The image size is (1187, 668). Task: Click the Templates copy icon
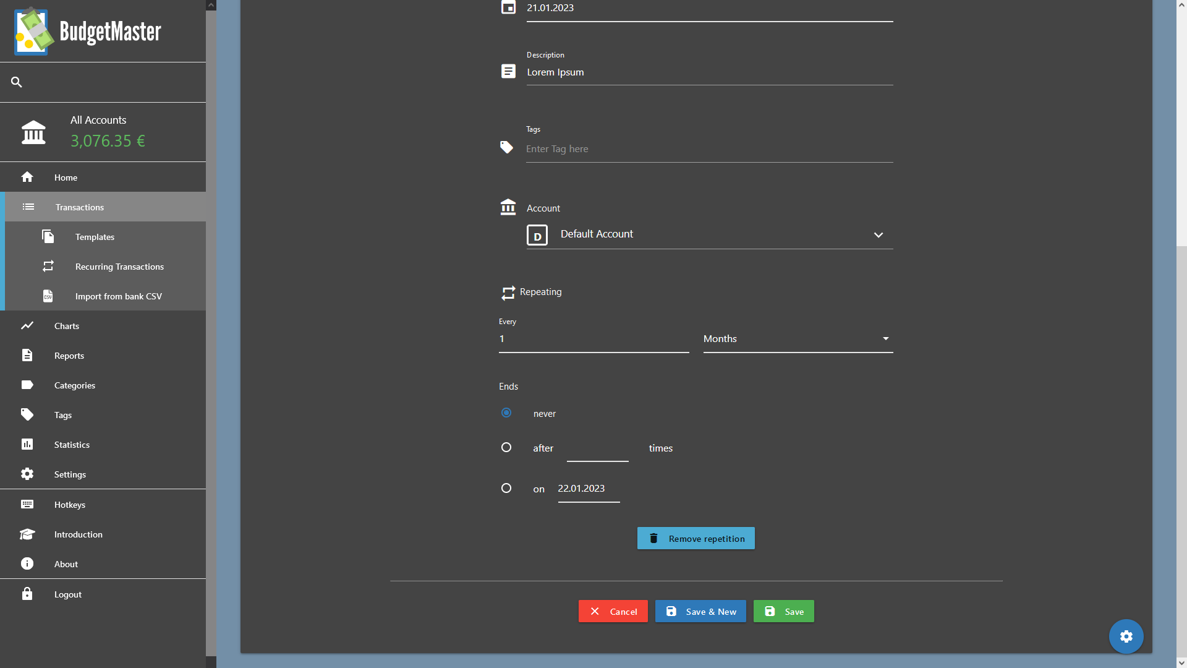[48, 236]
